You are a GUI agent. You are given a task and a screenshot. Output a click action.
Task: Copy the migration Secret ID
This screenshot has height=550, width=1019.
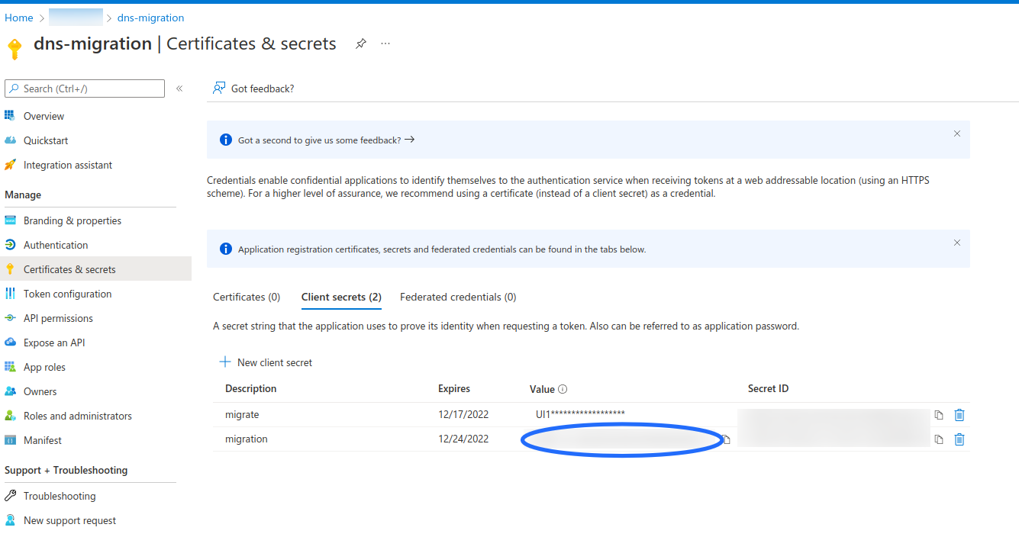[939, 439]
